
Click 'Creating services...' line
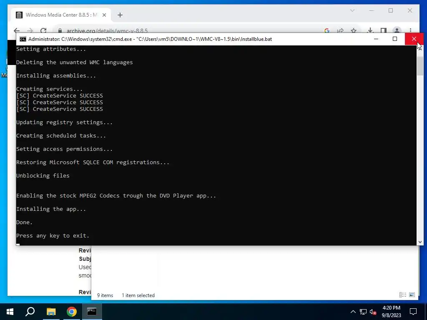coord(49,89)
